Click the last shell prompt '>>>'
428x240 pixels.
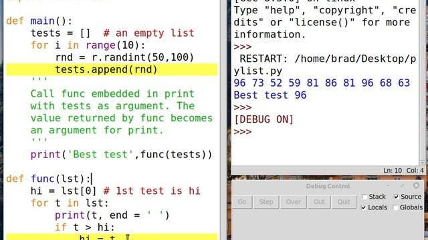(243, 132)
